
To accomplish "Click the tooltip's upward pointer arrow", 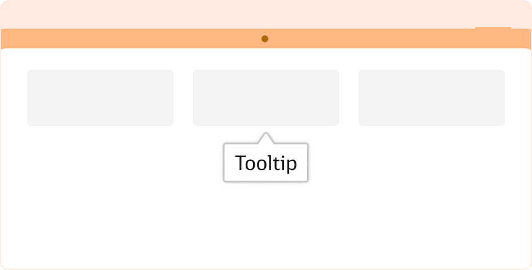I will click(x=265, y=138).
